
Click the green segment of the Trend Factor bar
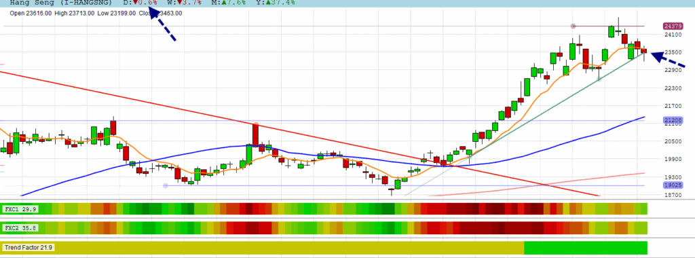(586, 247)
